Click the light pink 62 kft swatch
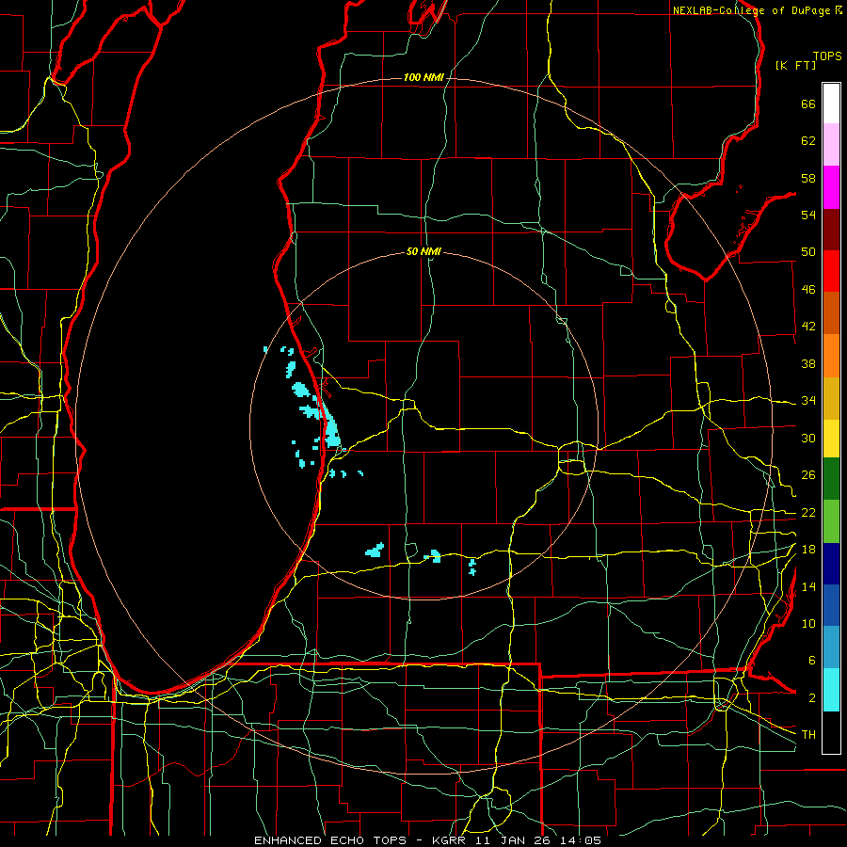This screenshot has width=847, height=847. pyautogui.click(x=831, y=145)
